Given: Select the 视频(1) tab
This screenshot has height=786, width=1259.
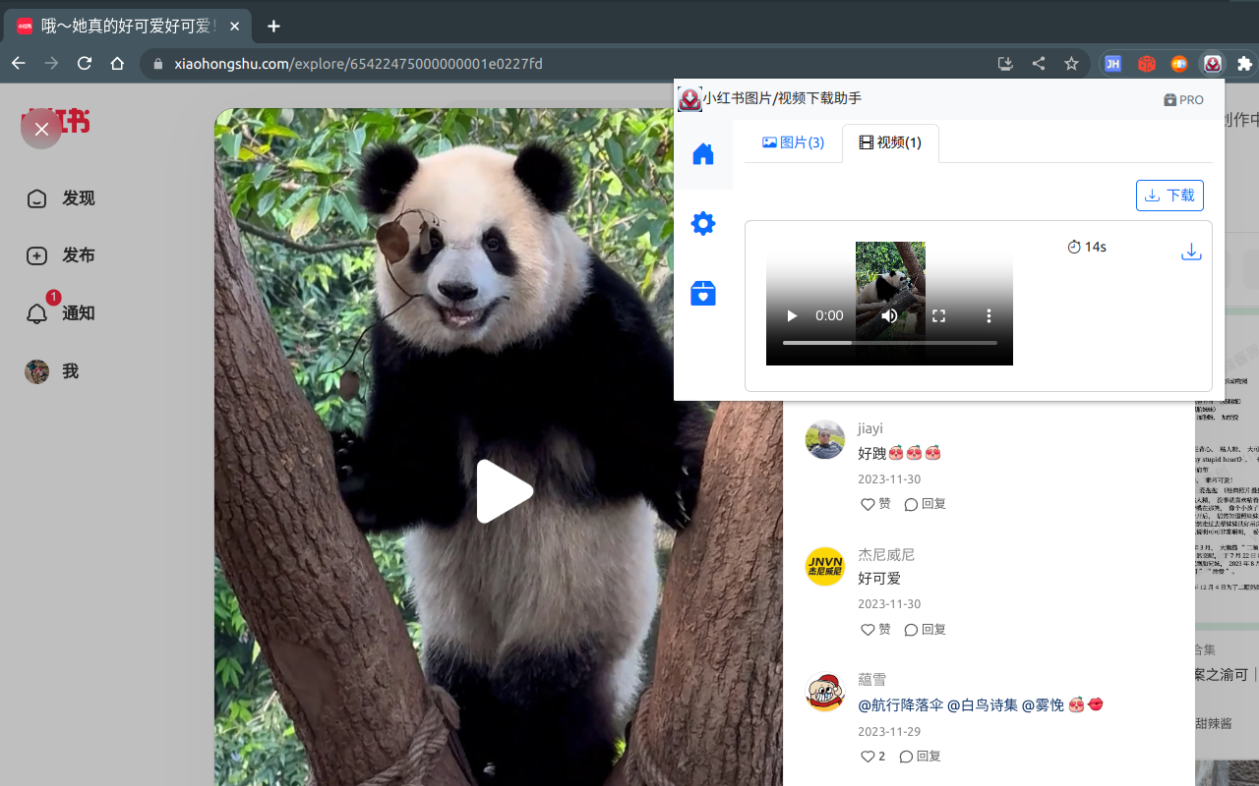Looking at the screenshot, I should coord(890,141).
